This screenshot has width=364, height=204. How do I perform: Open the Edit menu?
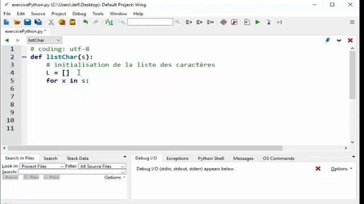(20, 14)
